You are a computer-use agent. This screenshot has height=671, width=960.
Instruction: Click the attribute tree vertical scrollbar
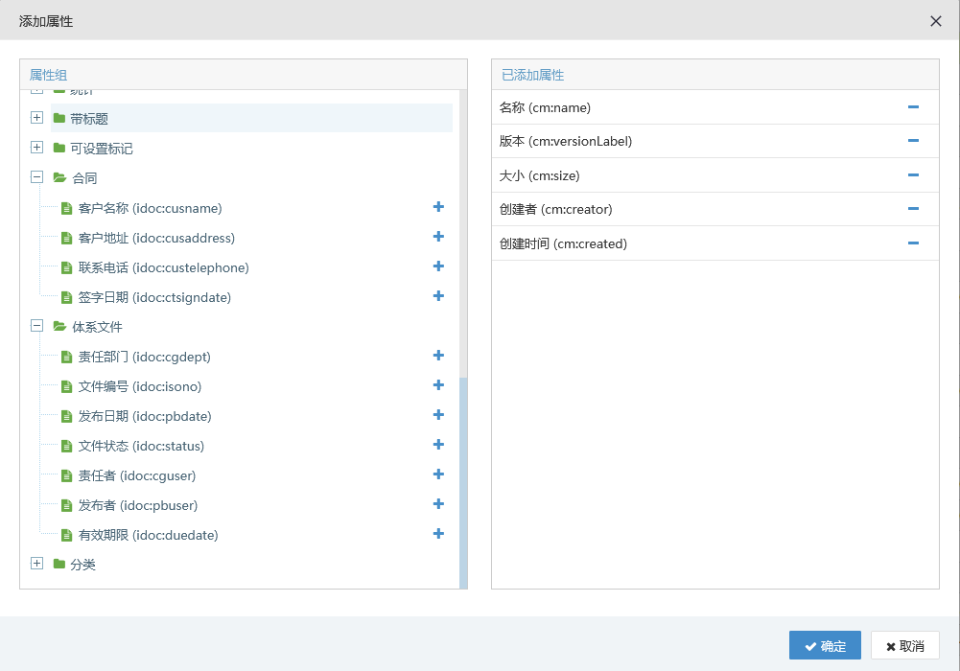pos(463,479)
